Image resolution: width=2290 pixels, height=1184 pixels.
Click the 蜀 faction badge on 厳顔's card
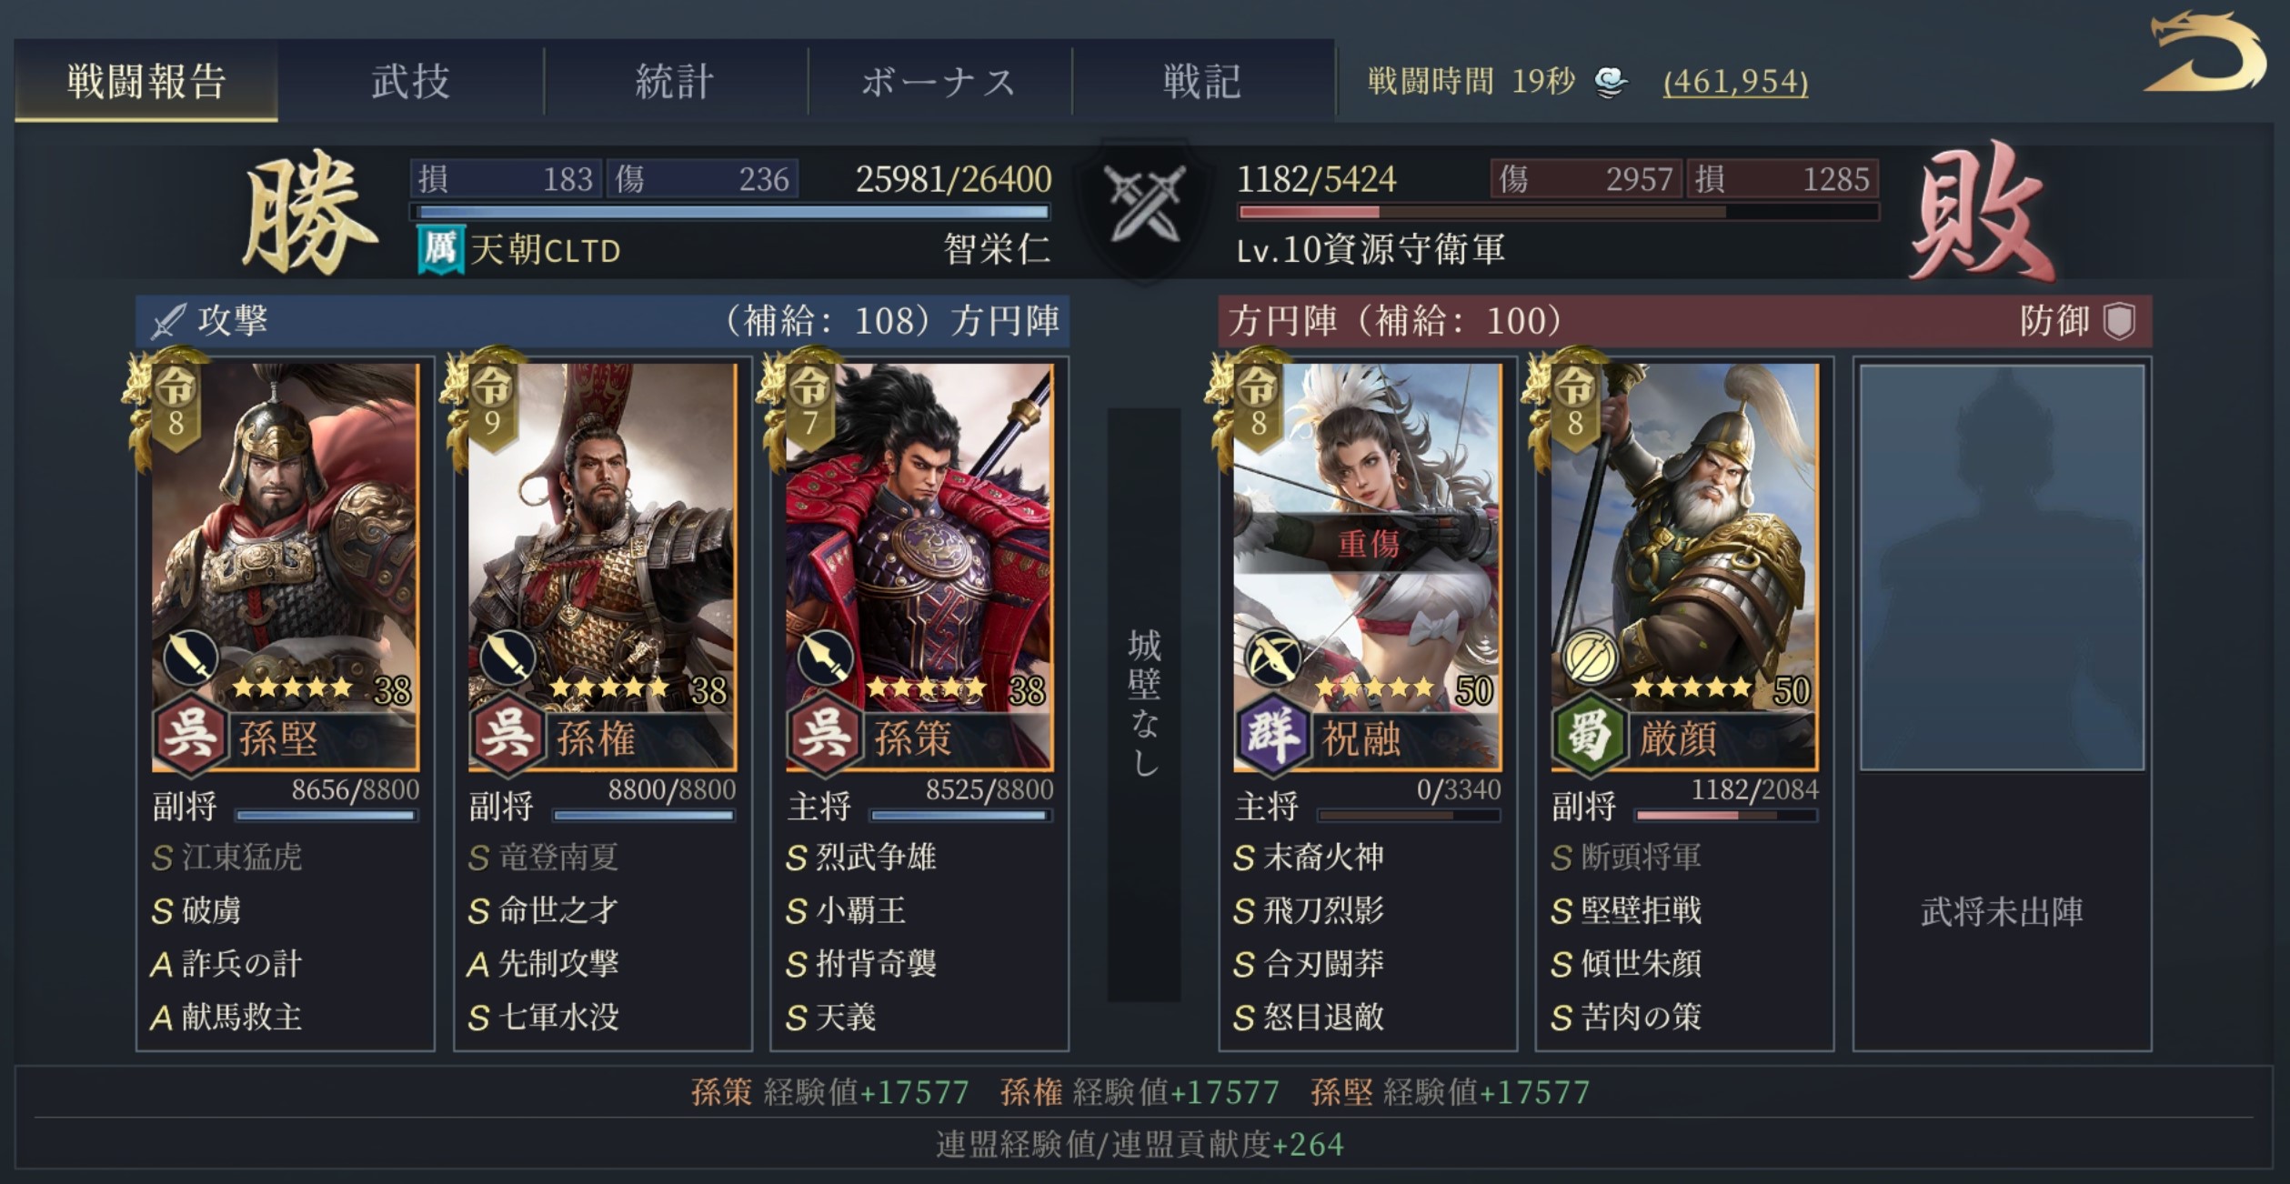tap(1588, 734)
